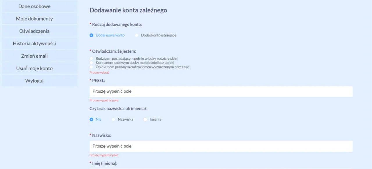Viewport: 372px width, 169px height.
Task: Choose Opiekunem prawnym cudzoziemca radio button
Action: click(92, 67)
